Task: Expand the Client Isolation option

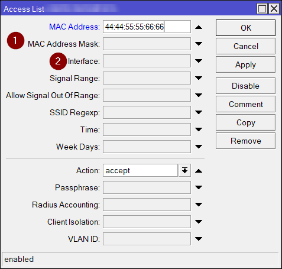Action: [199, 222]
